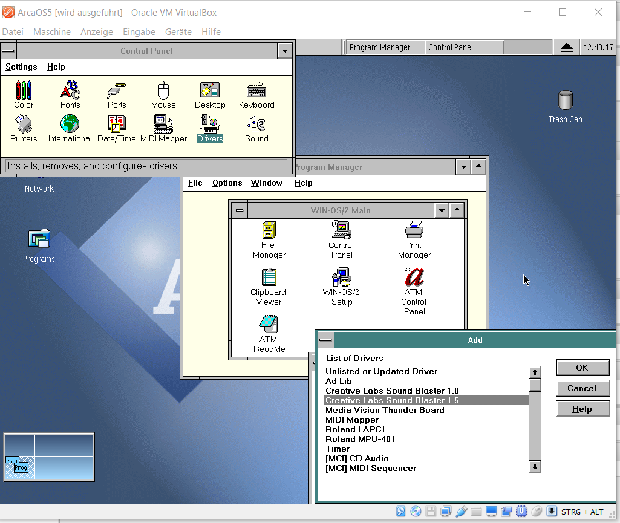Open the VirtualBox Geräte menu
The image size is (620, 523).
coord(178,31)
